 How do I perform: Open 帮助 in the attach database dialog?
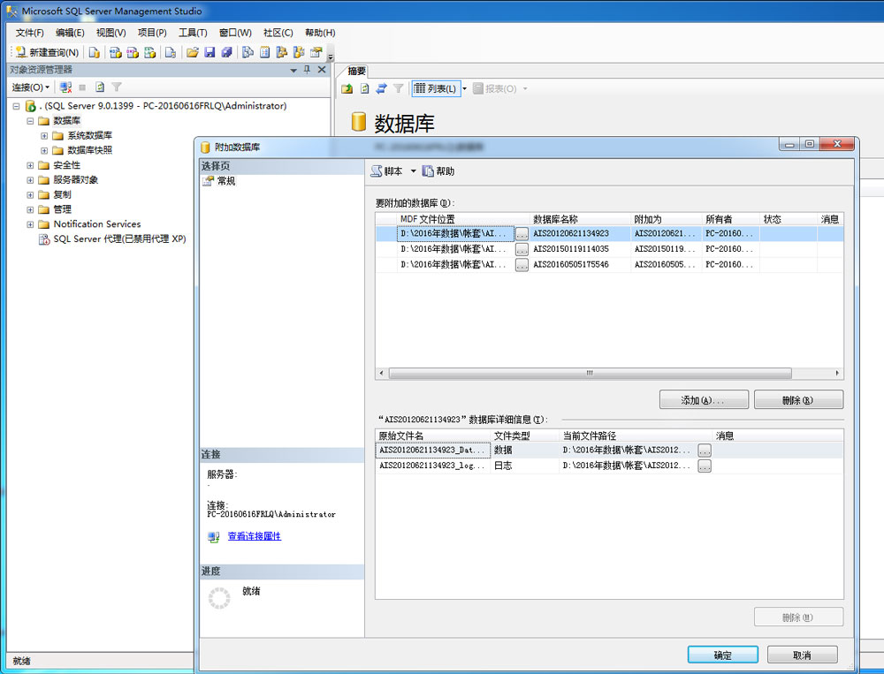(x=438, y=171)
